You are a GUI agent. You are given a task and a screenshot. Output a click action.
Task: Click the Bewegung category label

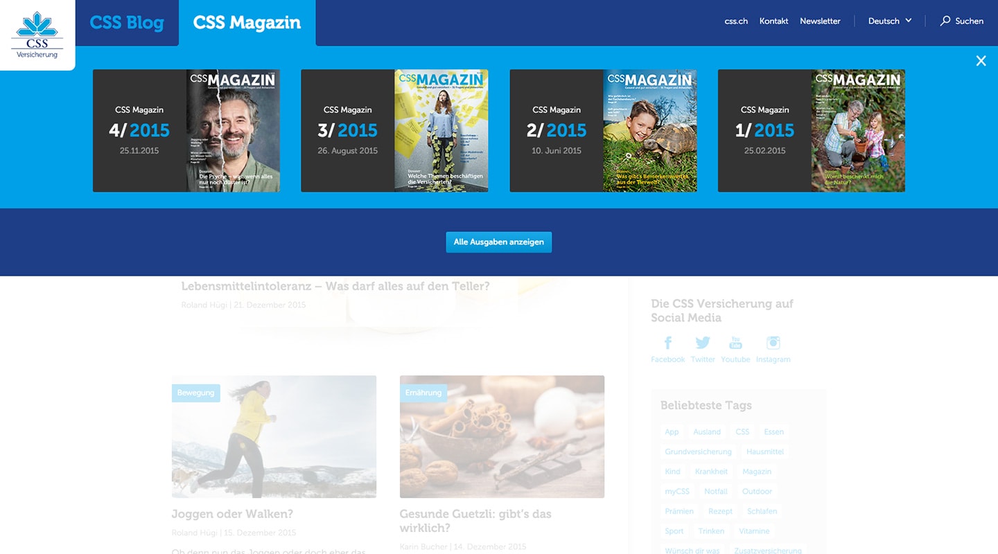195,393
